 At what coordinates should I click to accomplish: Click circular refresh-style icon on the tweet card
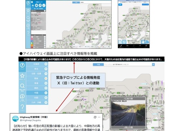[95, 117]
